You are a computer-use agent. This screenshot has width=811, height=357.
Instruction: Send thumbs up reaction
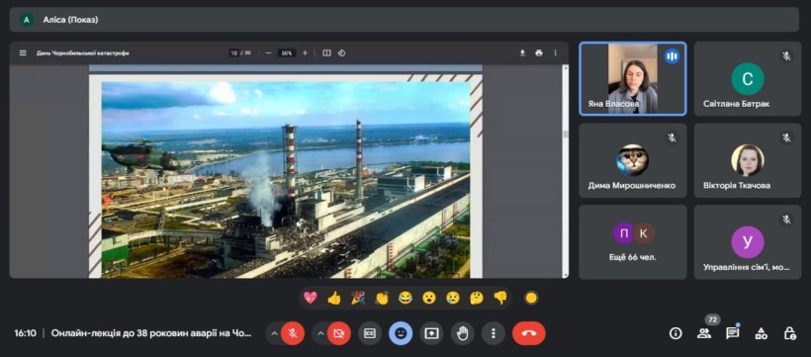[x=334, y=298]
